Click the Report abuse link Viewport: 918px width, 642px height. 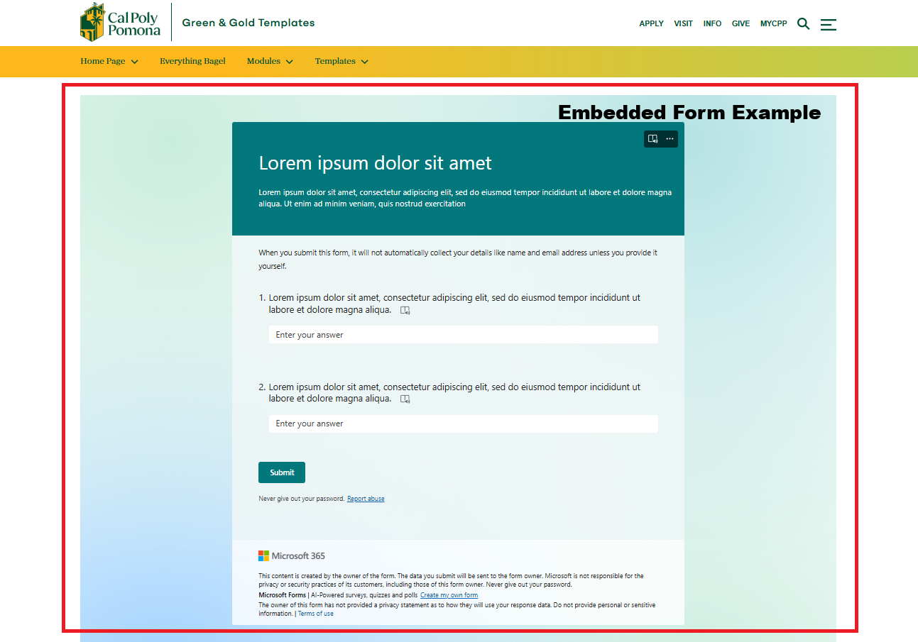pos(366,499)
